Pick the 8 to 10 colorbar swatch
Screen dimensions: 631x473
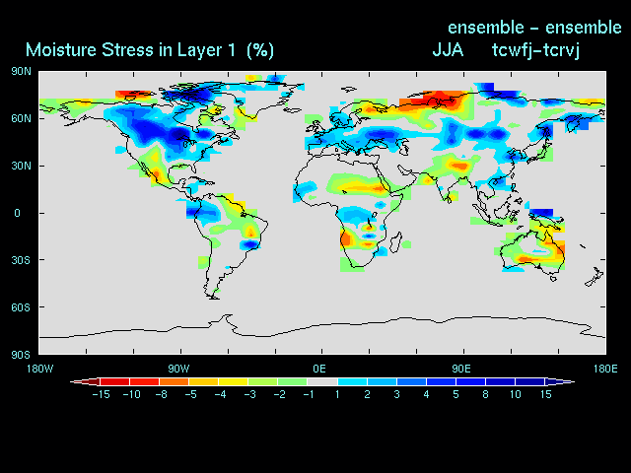[500, 381]
